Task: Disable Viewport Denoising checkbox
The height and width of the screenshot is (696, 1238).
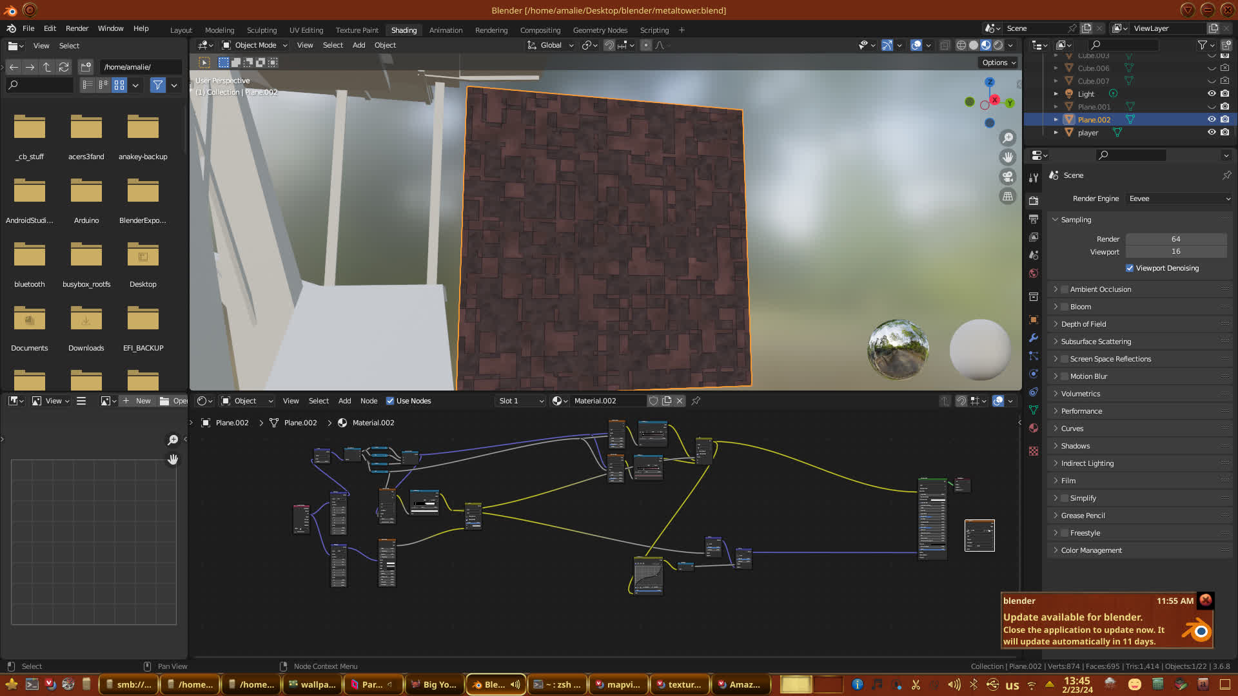Action: tap(1130, 268)
